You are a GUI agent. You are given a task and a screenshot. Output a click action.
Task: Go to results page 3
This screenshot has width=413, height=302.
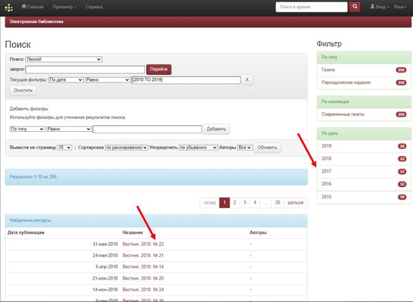pos(245,203)
